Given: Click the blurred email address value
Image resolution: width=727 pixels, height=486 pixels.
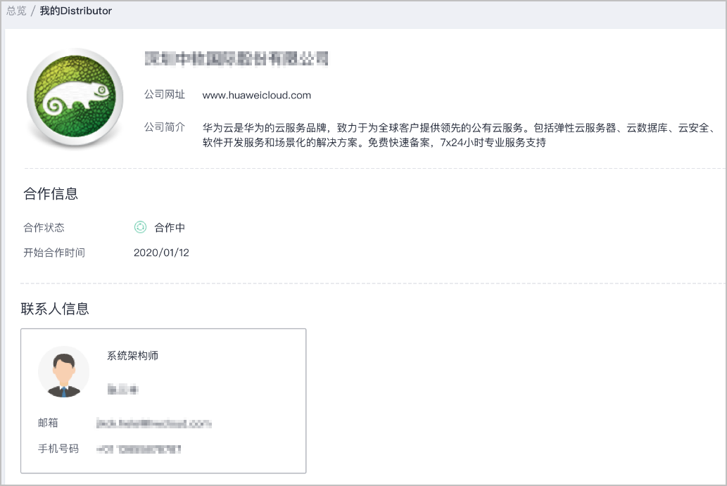Looking at the screenshot, I should [x=154, y=423].
